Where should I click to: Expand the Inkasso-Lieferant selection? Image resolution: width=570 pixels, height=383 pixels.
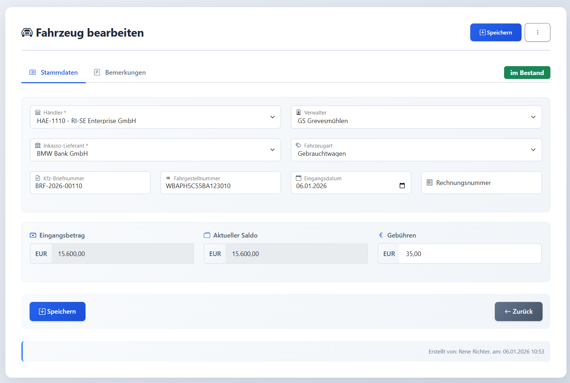pyautogui.click(x=272, y=150)
